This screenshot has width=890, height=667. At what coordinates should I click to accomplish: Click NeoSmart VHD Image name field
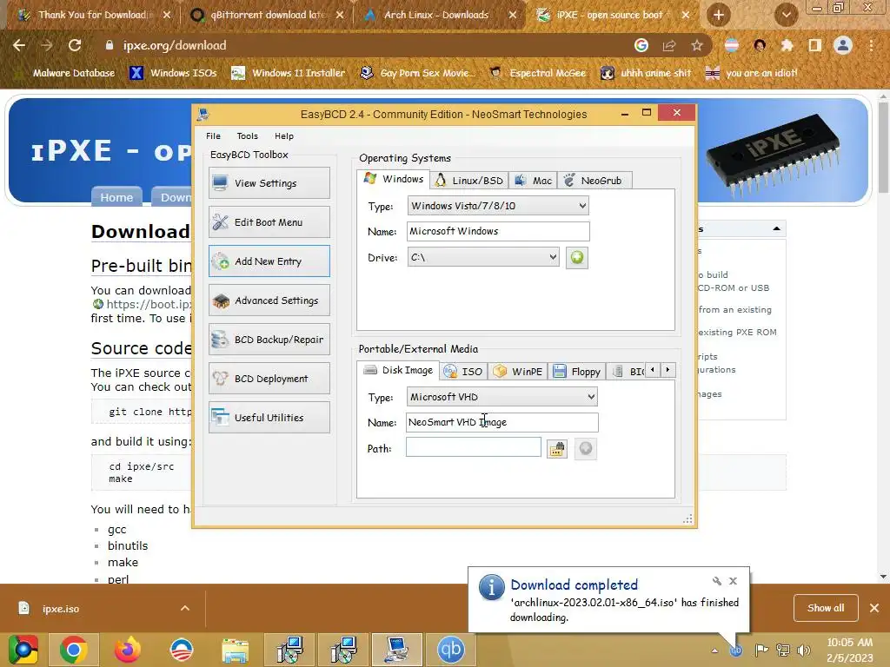[501, 423]
